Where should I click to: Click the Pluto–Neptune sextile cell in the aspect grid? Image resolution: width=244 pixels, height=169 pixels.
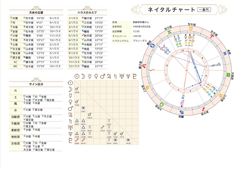128,141
